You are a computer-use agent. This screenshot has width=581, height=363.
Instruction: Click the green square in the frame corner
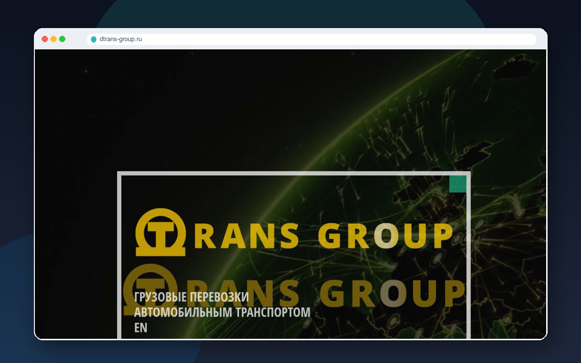[458, 184]
